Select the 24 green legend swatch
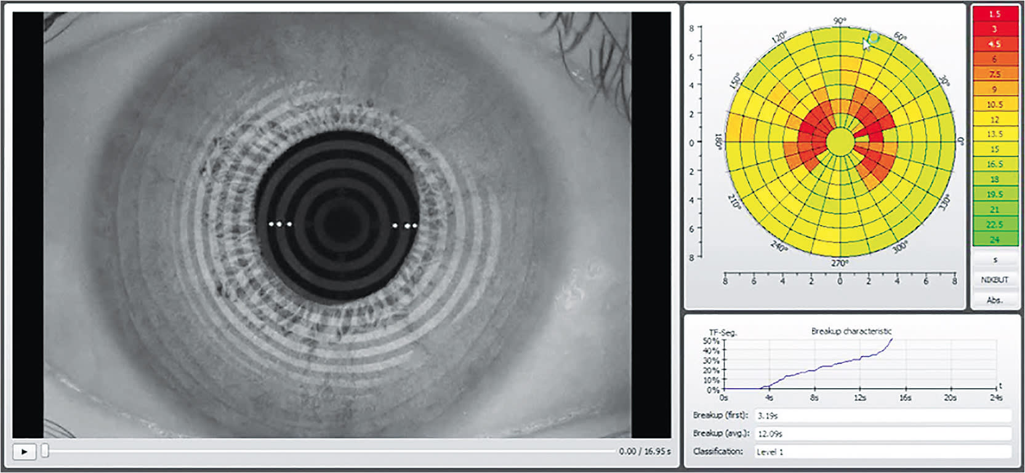The width and height of the screenshot is (1025, 473). (x=995, y=239)
